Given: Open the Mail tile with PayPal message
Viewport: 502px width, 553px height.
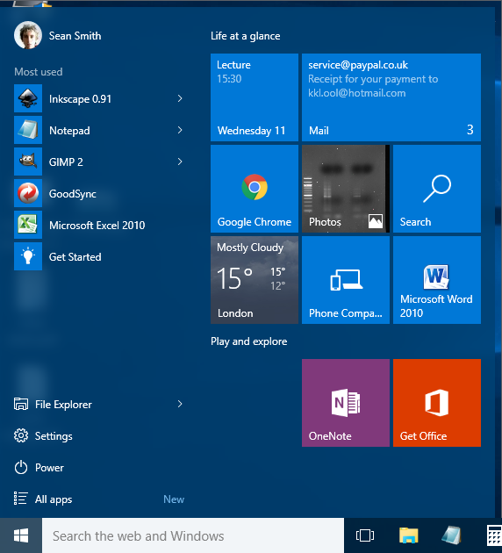Looking at the screenshot, I should click(x=391, y=97).
